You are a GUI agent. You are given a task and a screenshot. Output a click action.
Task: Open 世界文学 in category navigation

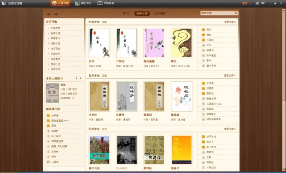[55, 69]
